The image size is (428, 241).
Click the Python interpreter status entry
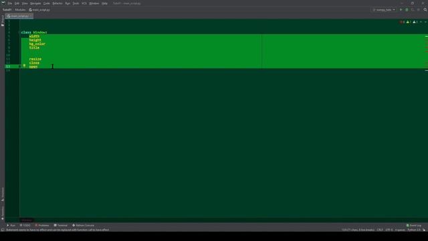click(x=414, y=230)
